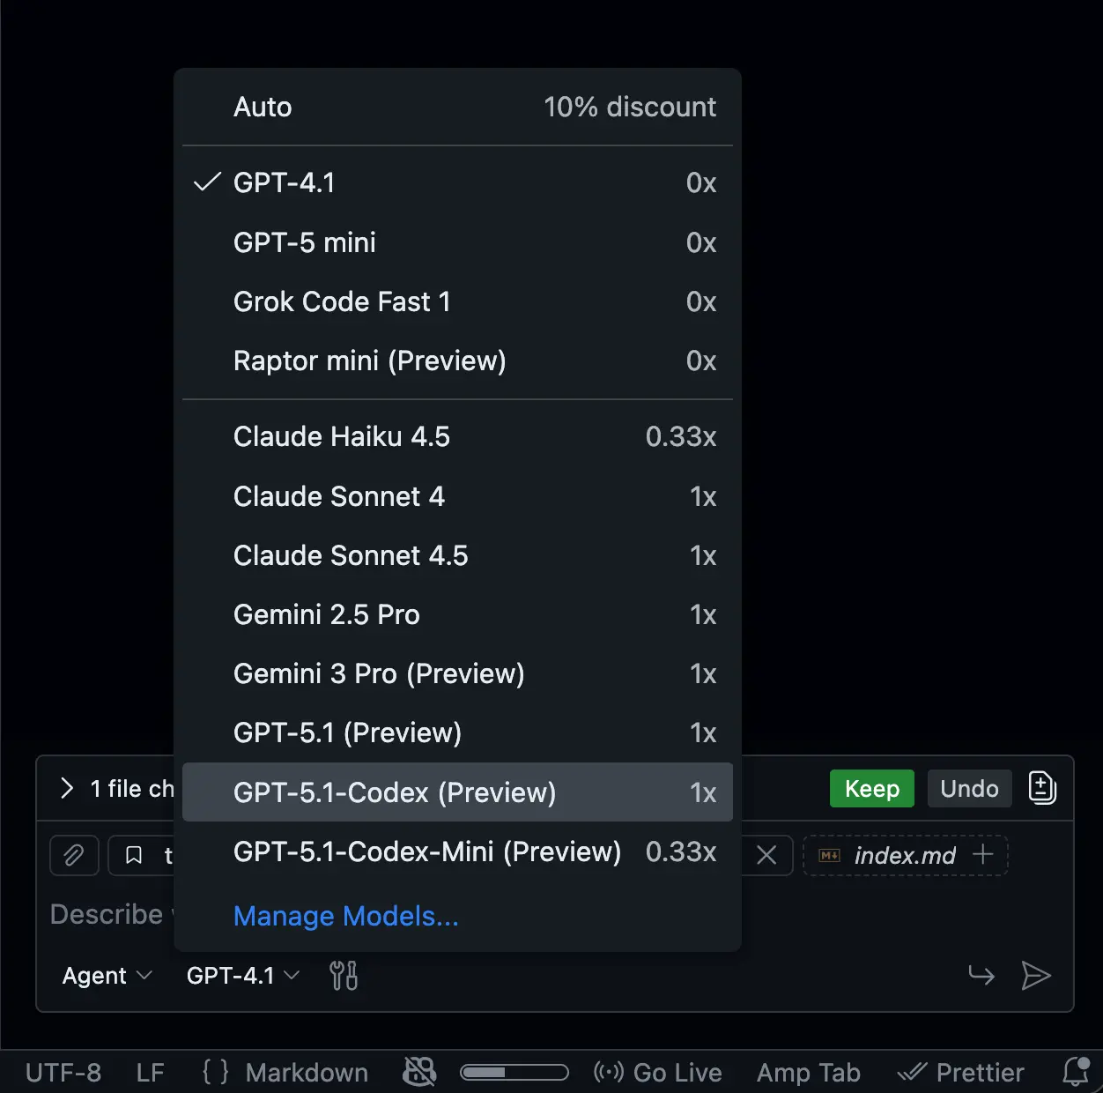Image resolution: width=1103 pixels, height=1093 pixels.
Task: Start a Go Live server session
Action: 657,1072
